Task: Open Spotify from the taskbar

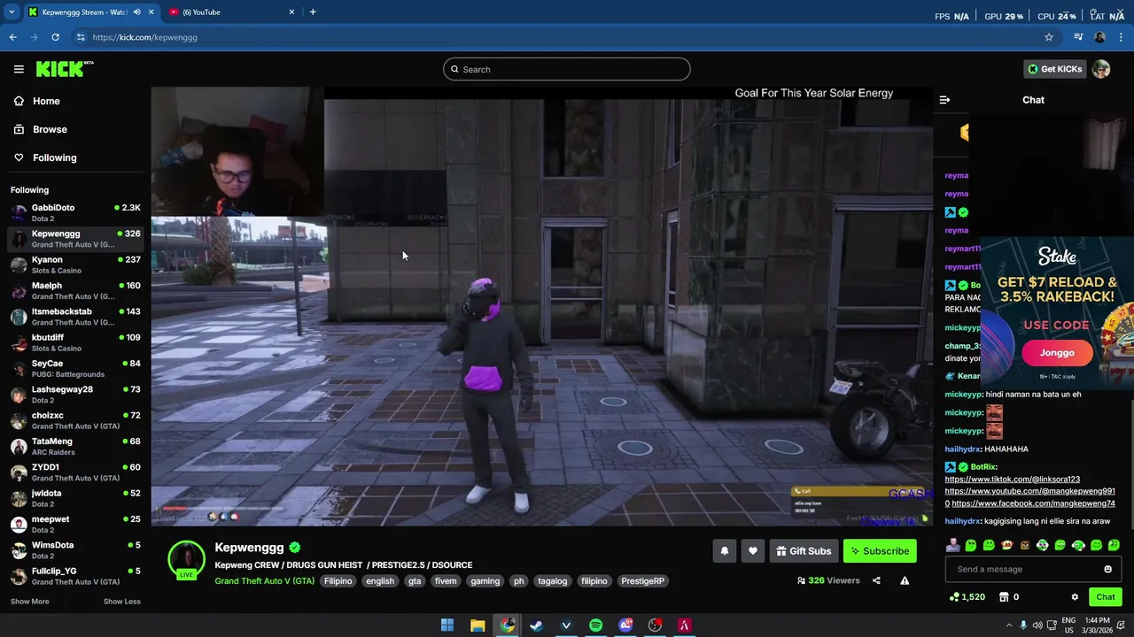Action: [x=595, y=625]
